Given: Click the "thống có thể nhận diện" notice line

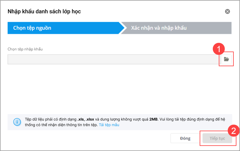Looking at the screenshot, I should coord(60,125).
